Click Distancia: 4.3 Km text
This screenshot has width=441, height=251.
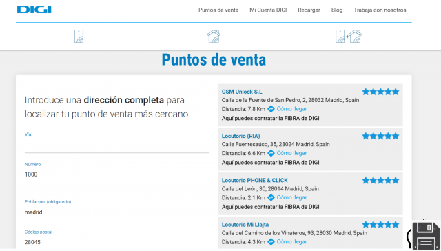[x=243, y=242]
